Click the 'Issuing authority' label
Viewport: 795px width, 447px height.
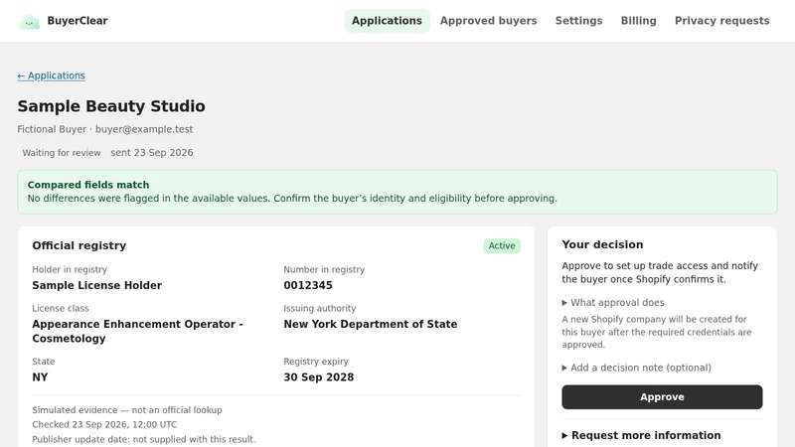point(319,308)
